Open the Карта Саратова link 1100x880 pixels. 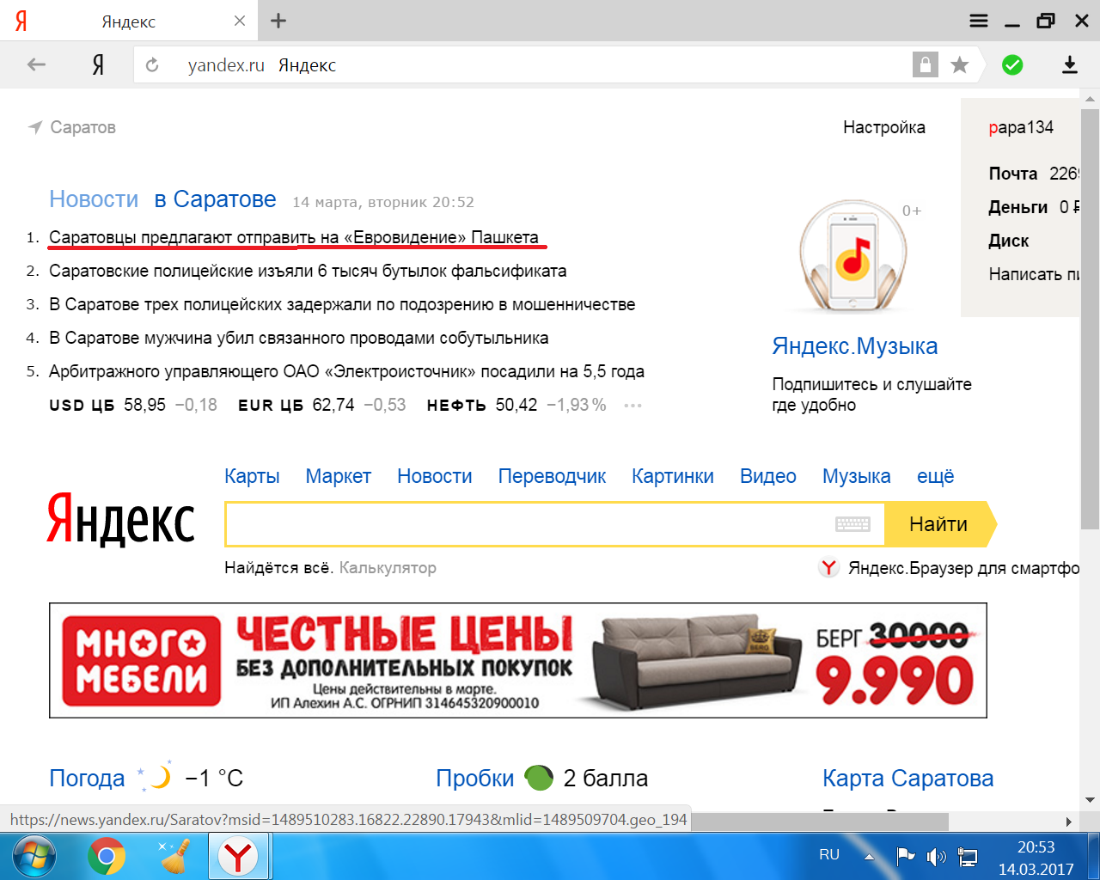point(908,779)
